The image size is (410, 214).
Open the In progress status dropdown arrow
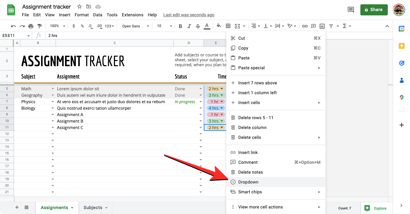pyautogui.click(x=201, y=102)
